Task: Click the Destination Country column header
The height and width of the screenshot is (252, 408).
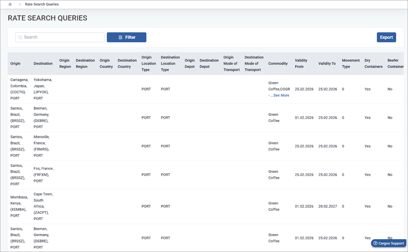Action: pyautogui.click(x=127, y=63)
